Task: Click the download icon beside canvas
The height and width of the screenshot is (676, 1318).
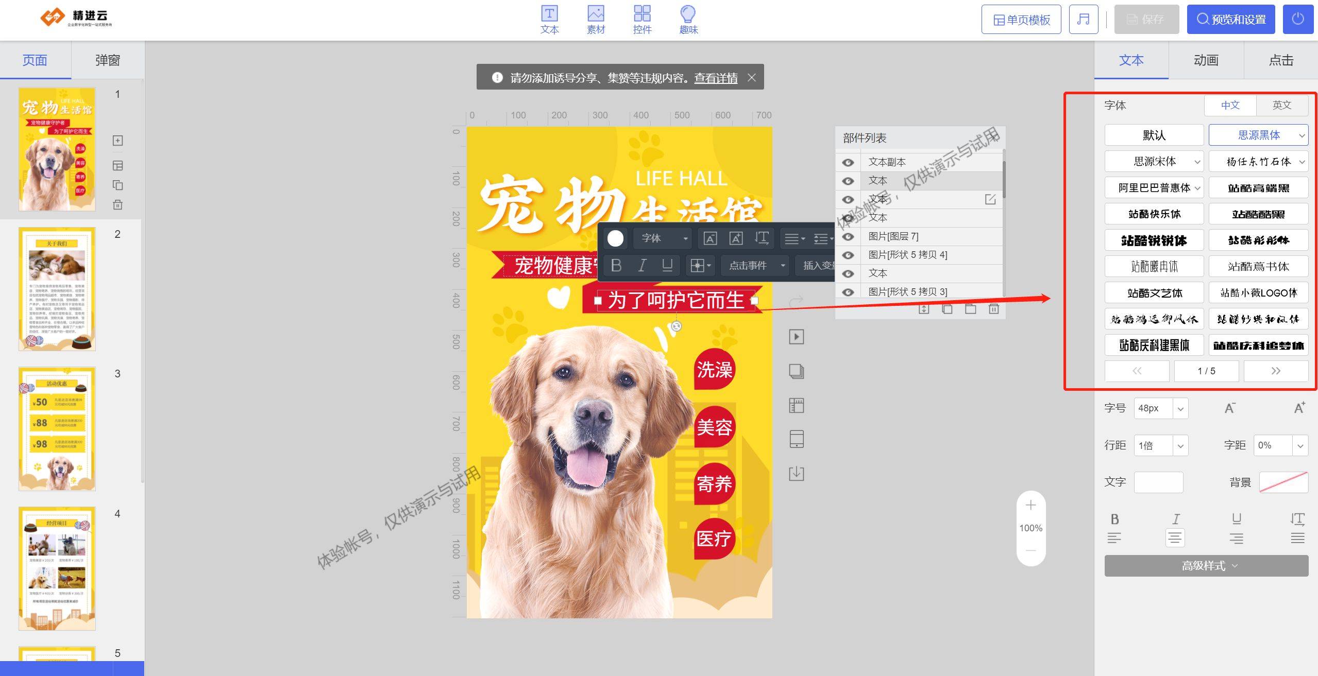Action: 797,473
